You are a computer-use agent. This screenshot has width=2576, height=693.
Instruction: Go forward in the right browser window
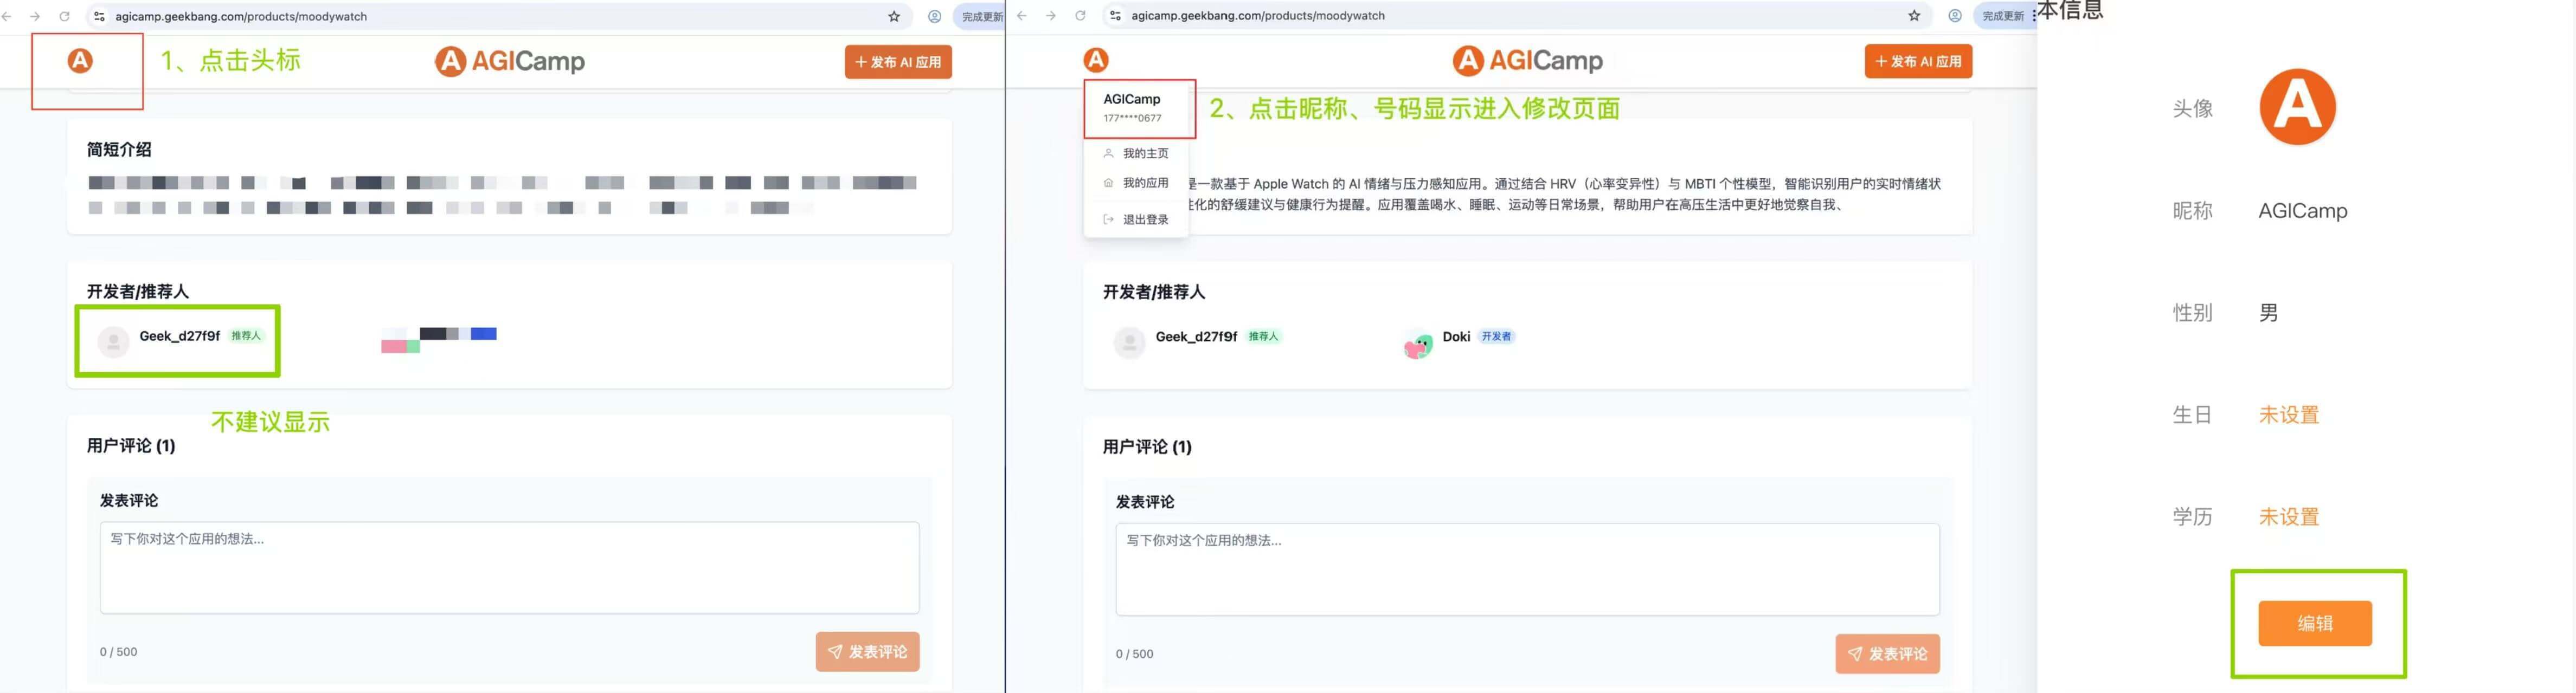[x=1050, y=16]
